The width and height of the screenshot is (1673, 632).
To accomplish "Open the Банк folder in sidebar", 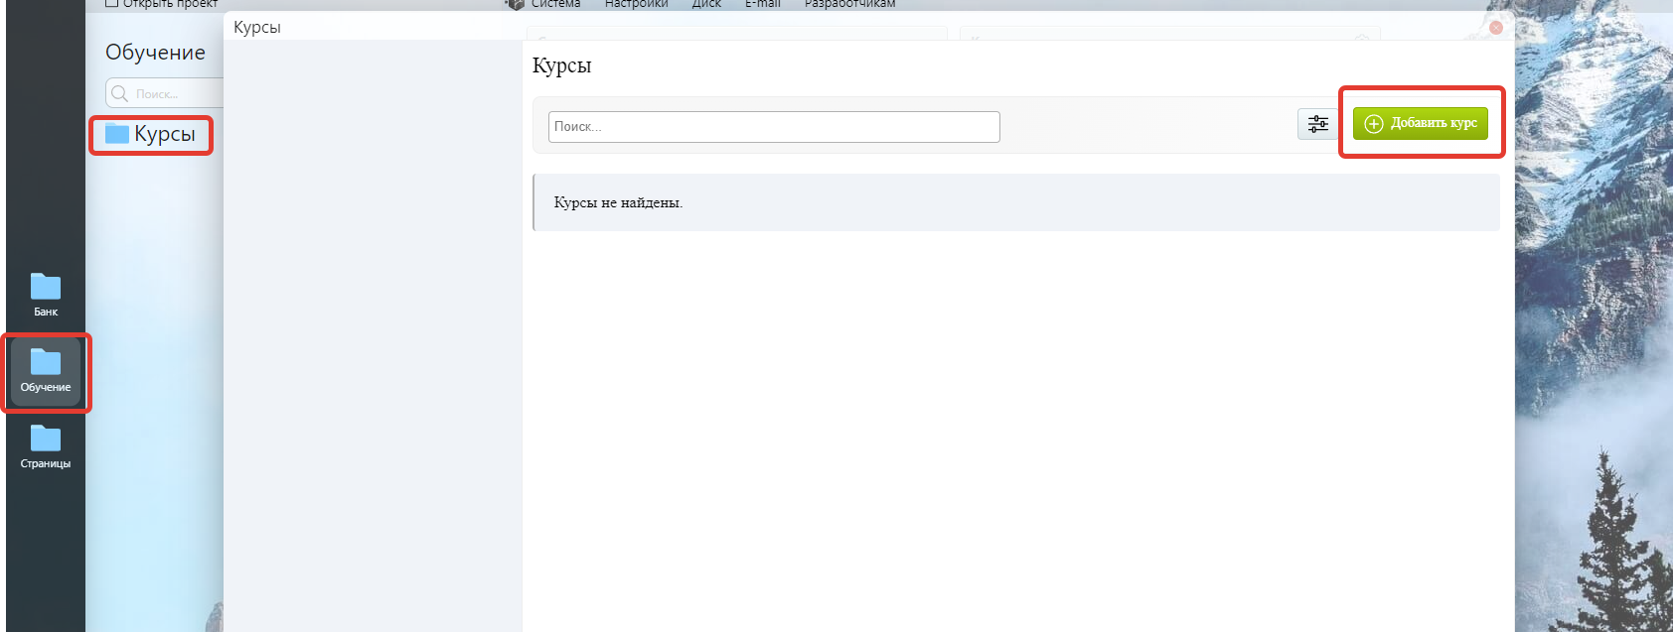I will pos(46,295).
